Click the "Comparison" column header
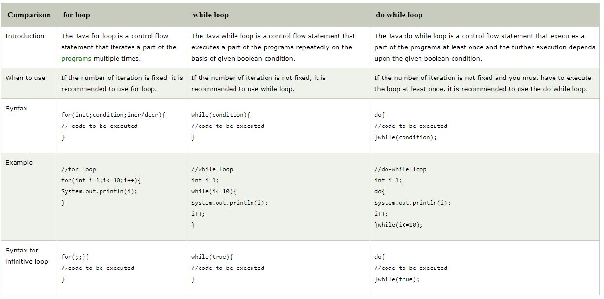 (x=29, y=15)
